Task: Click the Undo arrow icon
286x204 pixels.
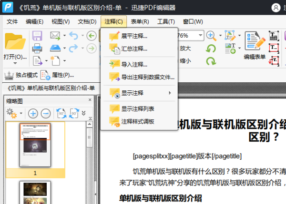Action: coord(74,36)
